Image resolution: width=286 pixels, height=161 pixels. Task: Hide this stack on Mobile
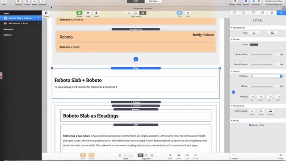pos(252,111)
